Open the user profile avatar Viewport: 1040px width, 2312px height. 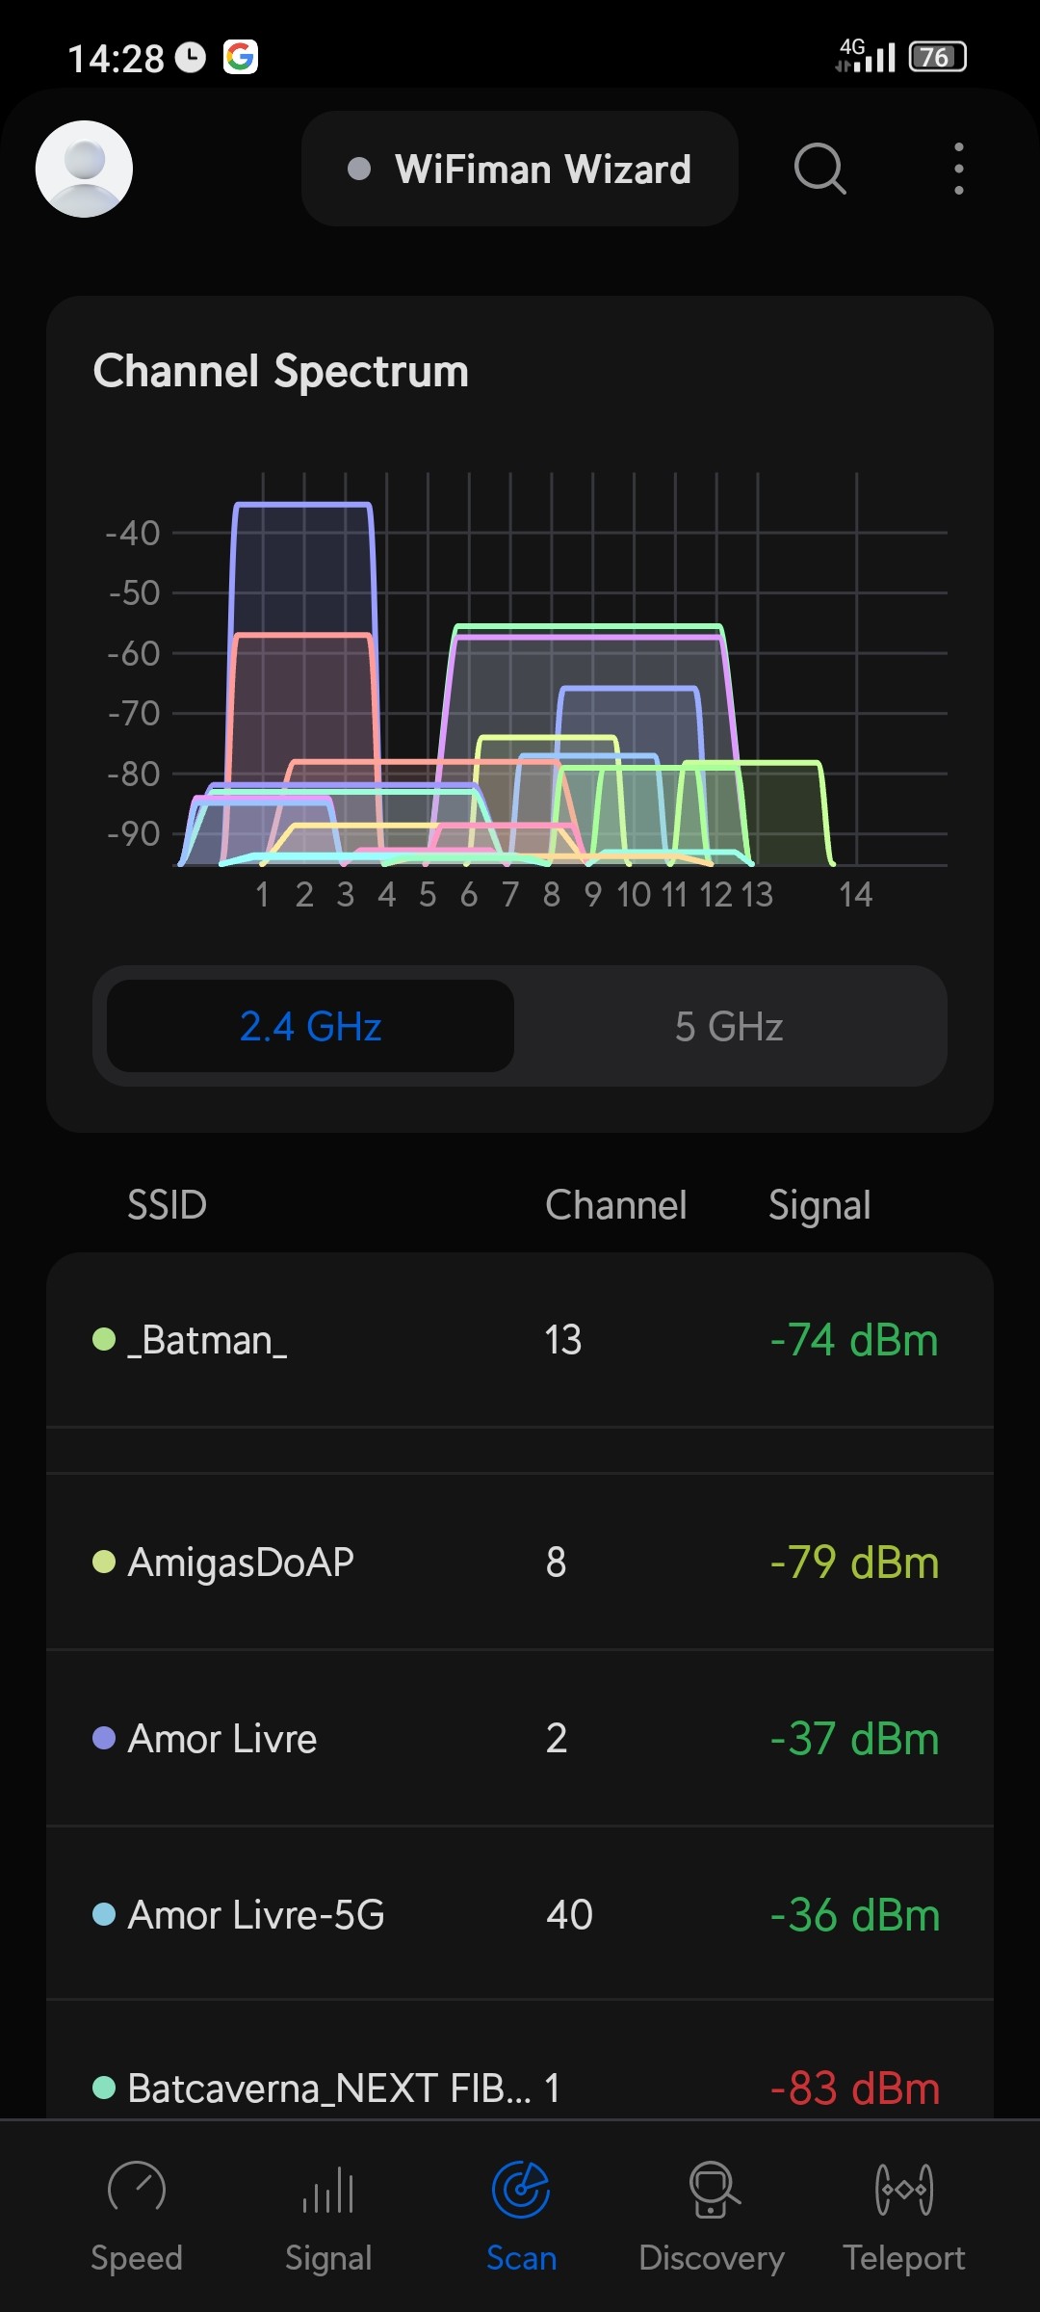[84, 169]
